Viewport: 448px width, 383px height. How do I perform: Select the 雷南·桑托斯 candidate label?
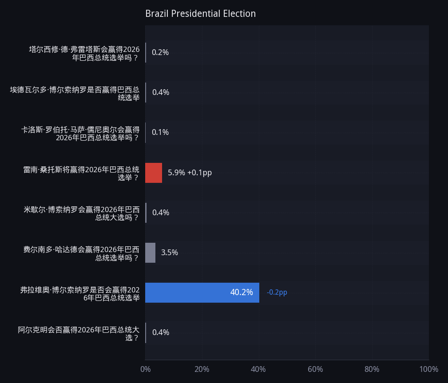(x=81, y=174)
